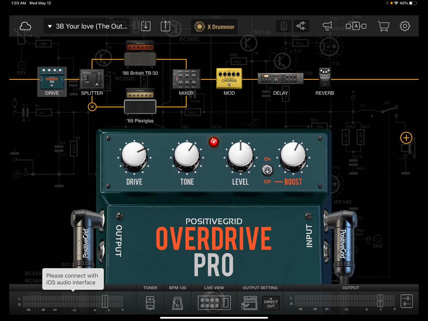Open LIVE VIEW pedalboard icon
428x321 pixels.
pyautogui.click(x=214, y=303)
